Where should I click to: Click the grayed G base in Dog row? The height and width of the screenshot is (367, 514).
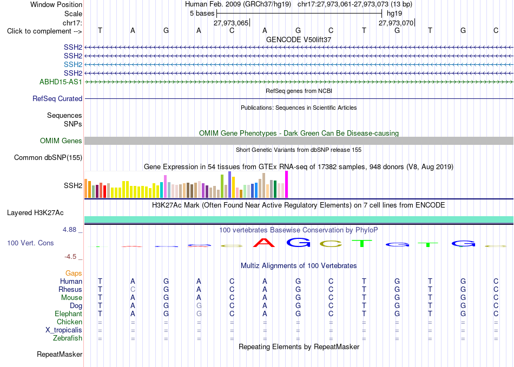click(199, 306)
